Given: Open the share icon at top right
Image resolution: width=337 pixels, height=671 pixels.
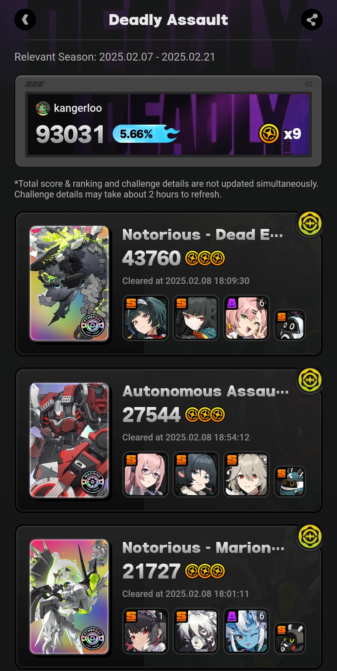Looking at the screenshot, I should click(x=312, y=20).
